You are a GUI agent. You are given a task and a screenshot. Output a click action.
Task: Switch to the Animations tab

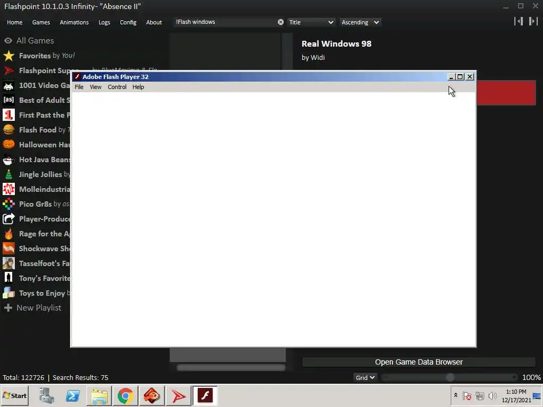(x=74, y=22)
